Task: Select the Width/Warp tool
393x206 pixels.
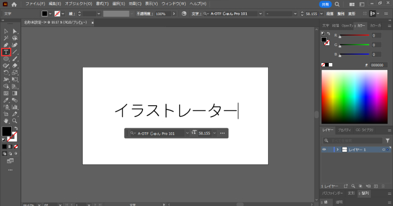Action: (6, 79)
